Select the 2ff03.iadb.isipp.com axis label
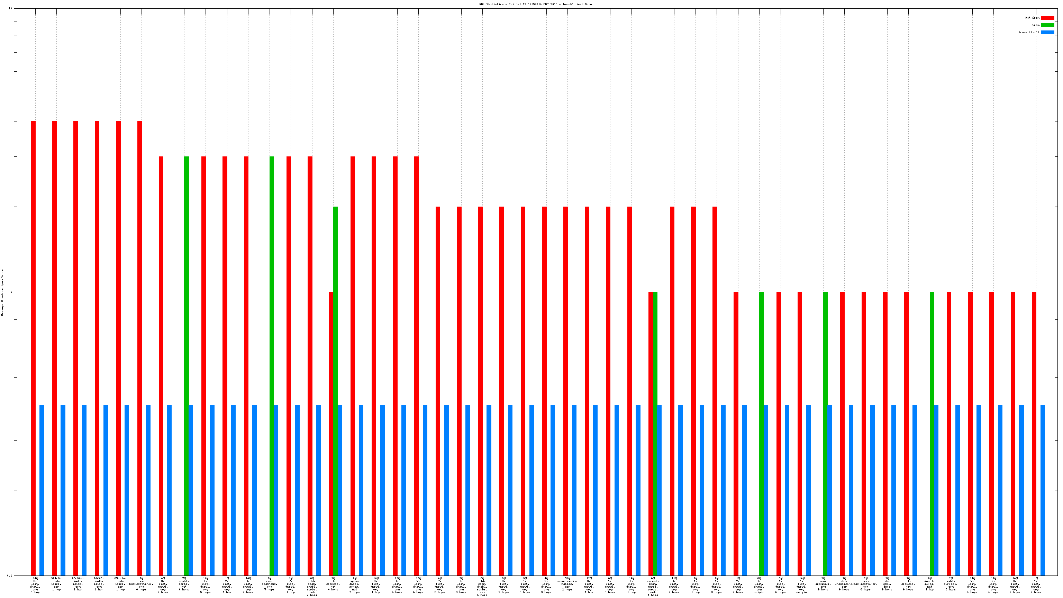1063x598 pixels. point(99,583)
